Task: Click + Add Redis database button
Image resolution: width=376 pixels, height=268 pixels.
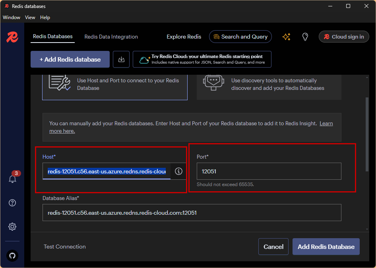Action: coord(70,59)
